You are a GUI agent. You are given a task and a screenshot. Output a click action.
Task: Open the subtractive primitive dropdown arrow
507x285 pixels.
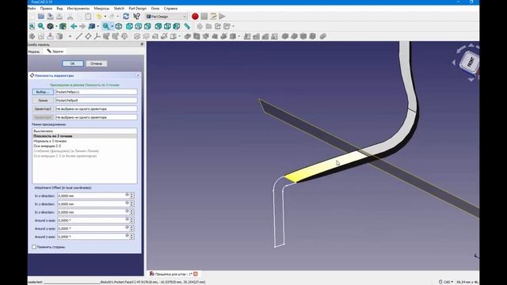pos(239,36)
